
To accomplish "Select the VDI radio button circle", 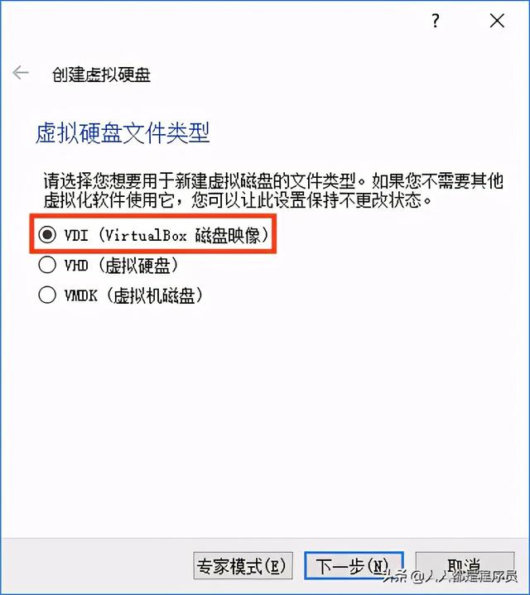I will (47, 234).
